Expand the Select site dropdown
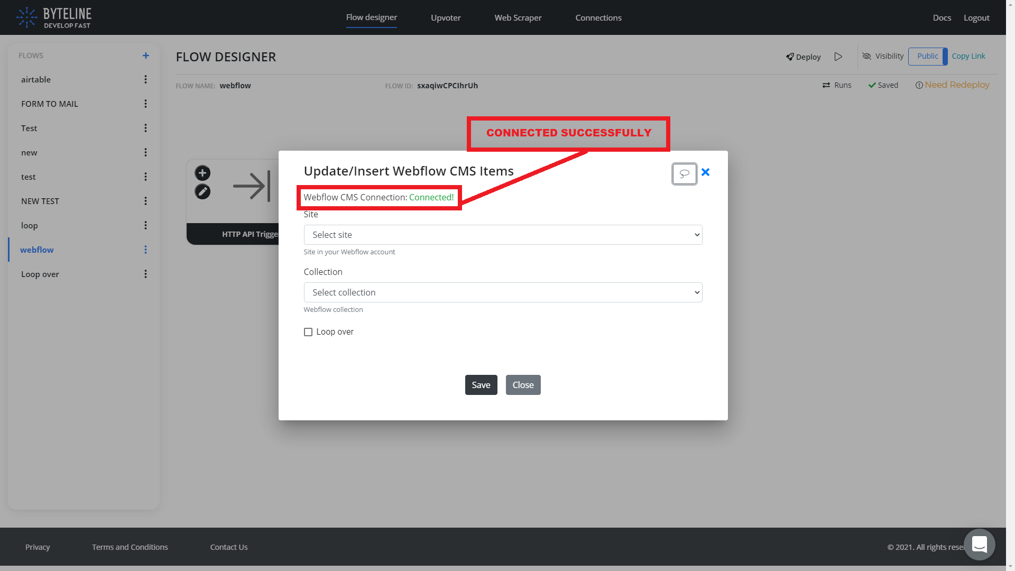This screenshot has width=1015, height=571. [x=503, y=235]
